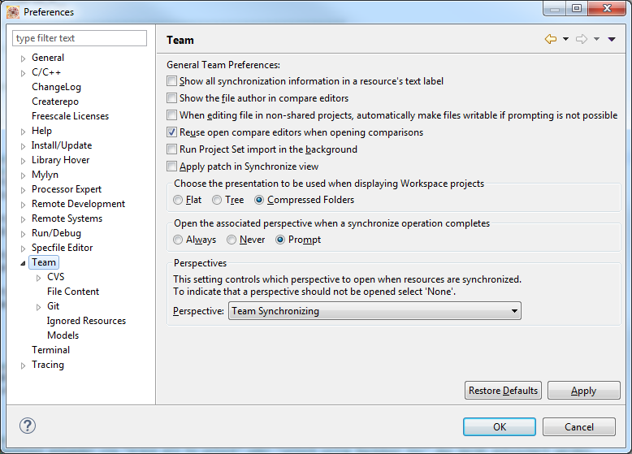Open the File Content preferences page
This screenshot has width=632, height=454.
[x=73, y=292]
